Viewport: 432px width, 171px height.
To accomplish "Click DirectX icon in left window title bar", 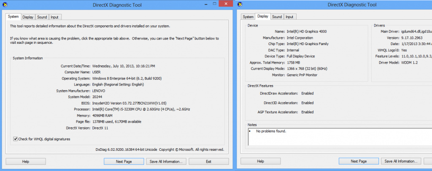I will (x=5, y=4).
